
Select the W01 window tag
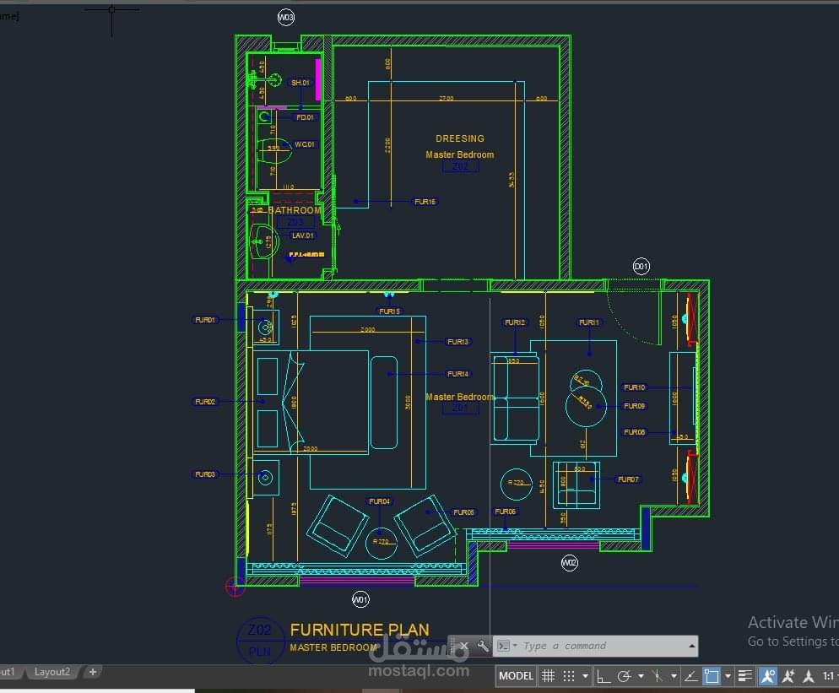pyautogui.click(x=360, y=599)
